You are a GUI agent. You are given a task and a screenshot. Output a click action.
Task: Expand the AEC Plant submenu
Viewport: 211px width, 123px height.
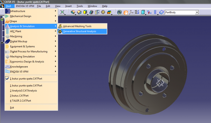point(31,31)
